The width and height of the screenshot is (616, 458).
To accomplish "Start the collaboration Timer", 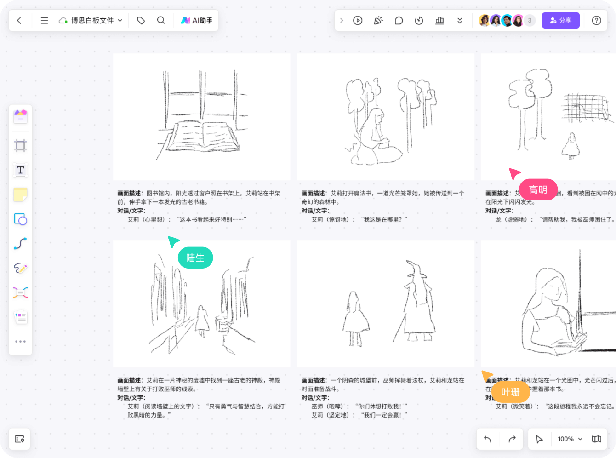I will tap(419, 20).
